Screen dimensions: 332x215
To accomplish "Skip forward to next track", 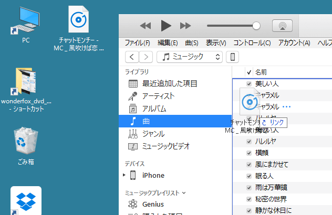I will tap(185, 26).
